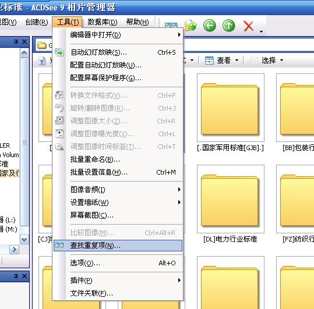
Task: Select the [DL]电力行业标准 folder thumbnail
Action: coord(231,199)
